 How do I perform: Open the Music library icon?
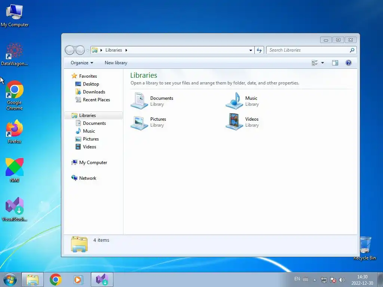click(x=234, y=101)
